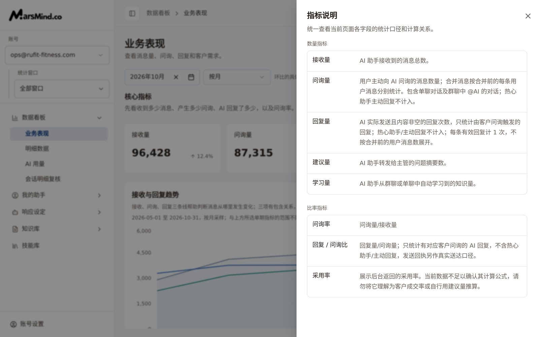Open the calendar picker icon
The width and height of the screenshot is (539, 337).
click(x=191, y=77)
